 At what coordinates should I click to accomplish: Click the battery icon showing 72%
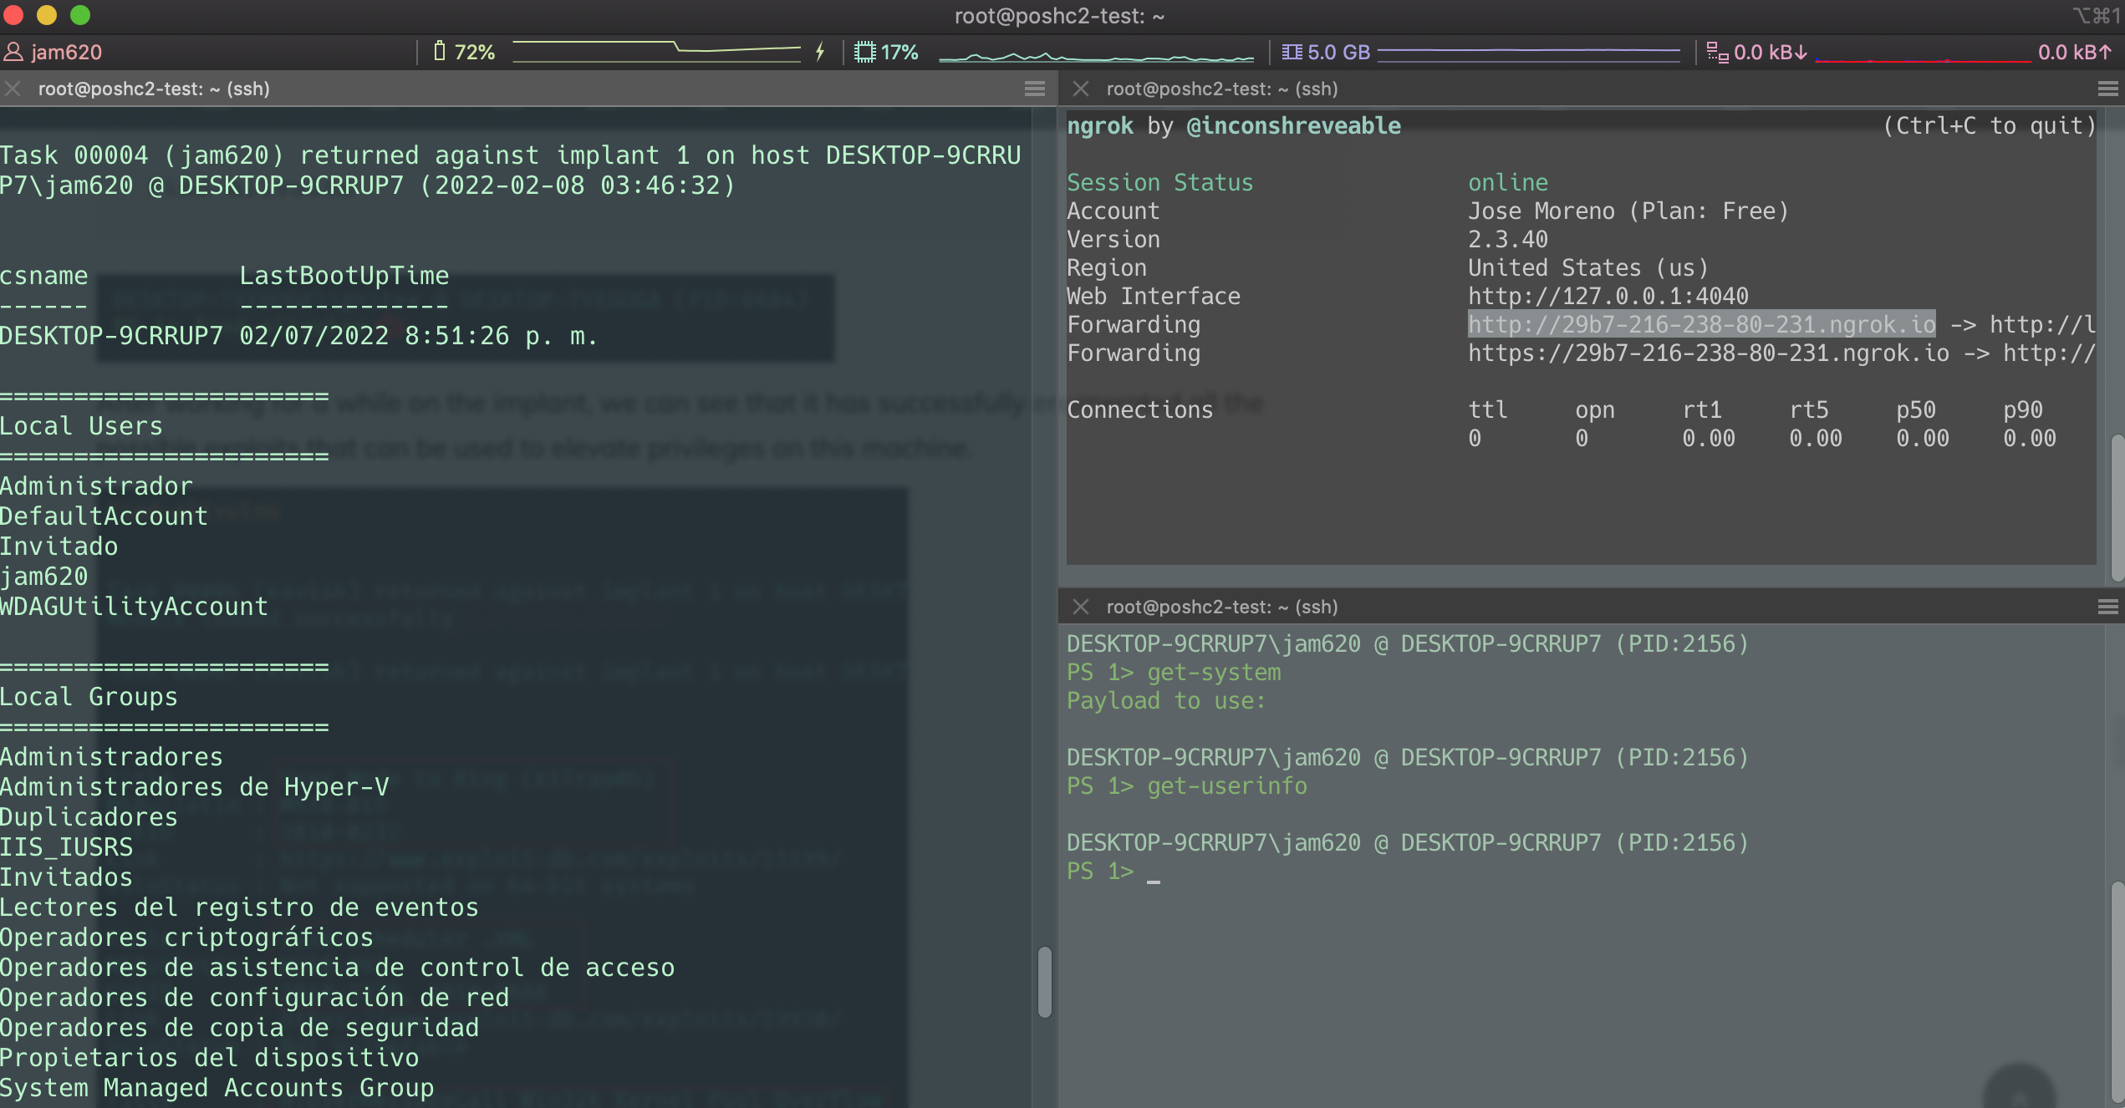point(440,52)
